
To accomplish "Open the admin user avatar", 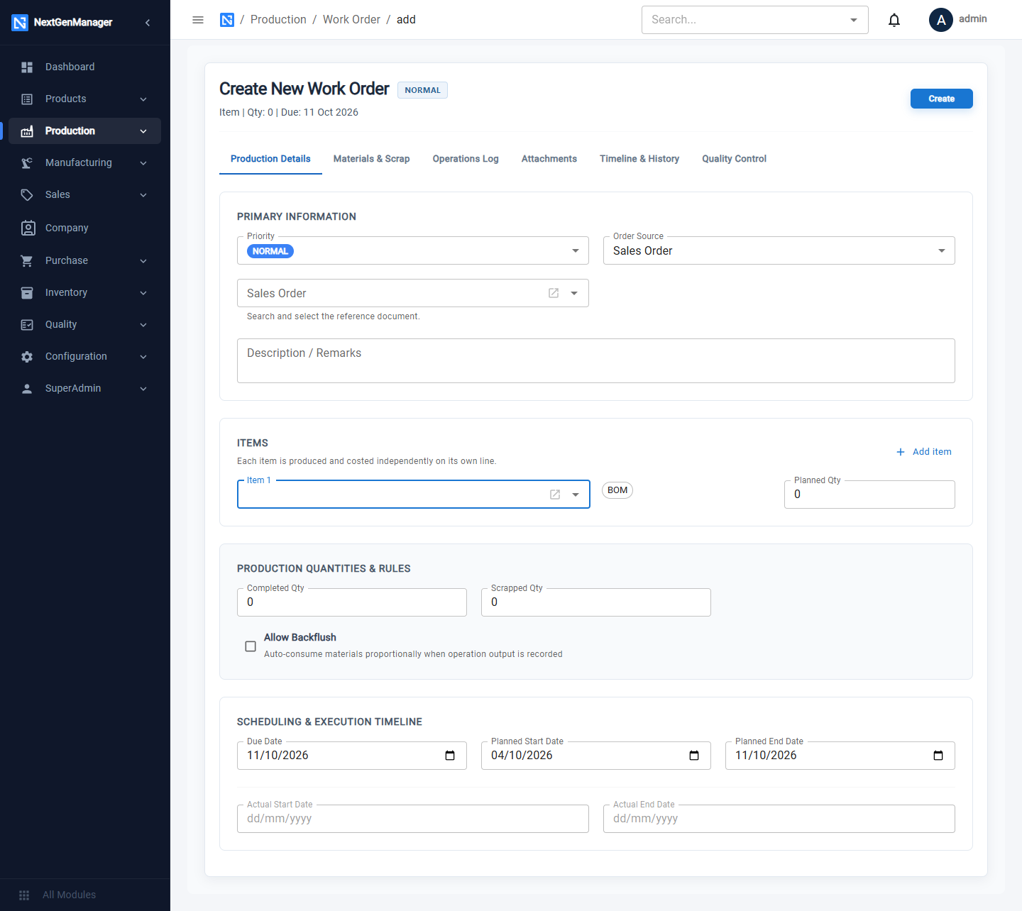I will click(941, 20).
